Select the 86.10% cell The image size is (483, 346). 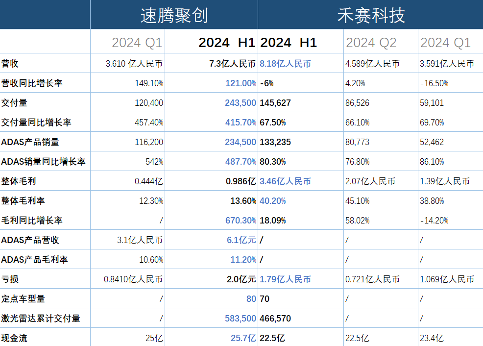(x=451, y=161)
